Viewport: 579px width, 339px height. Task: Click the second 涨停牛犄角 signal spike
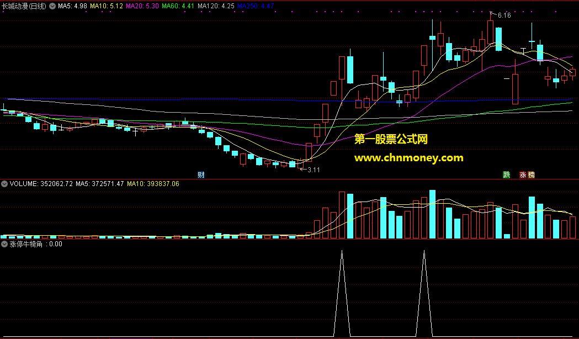[424, 294]
